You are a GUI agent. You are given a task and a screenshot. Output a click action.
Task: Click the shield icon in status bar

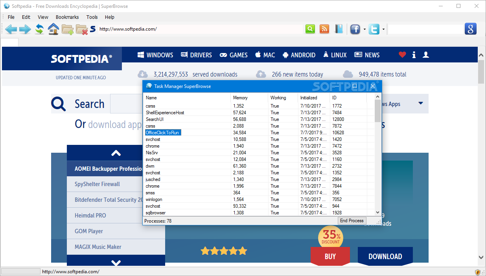click(x=478, y=272)
